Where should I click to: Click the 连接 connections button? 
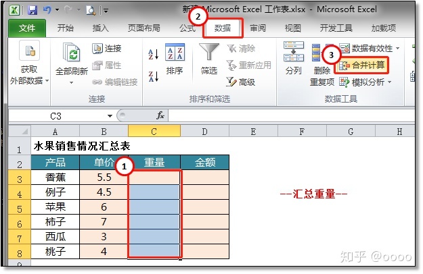point(106,49)
